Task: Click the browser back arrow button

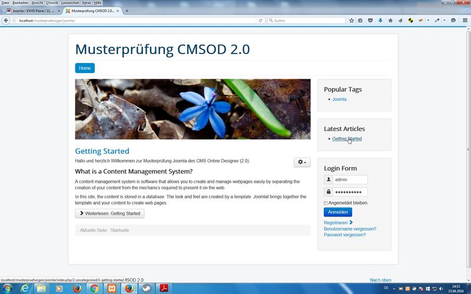Action: (6, 21)
